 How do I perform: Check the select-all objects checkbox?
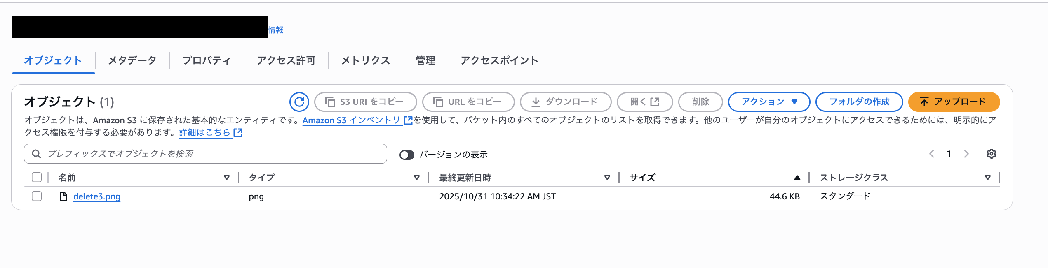coord(37,177)
